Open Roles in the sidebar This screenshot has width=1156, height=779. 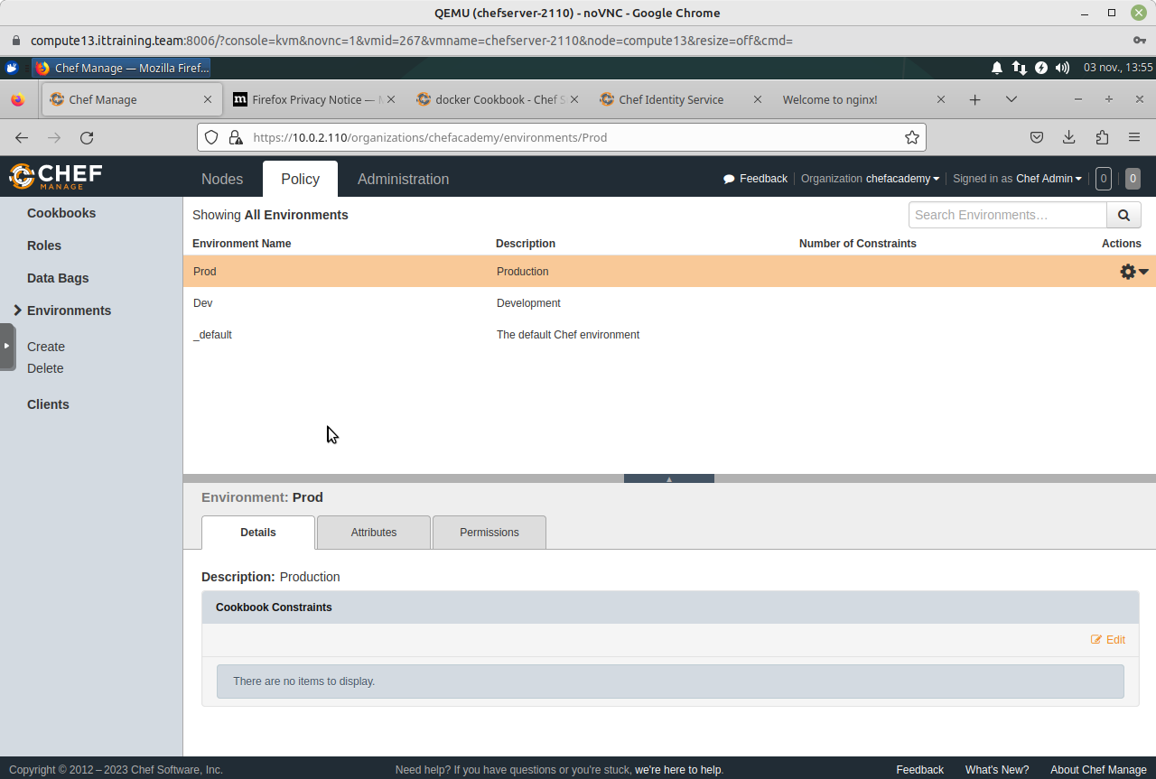pos(44,246)
